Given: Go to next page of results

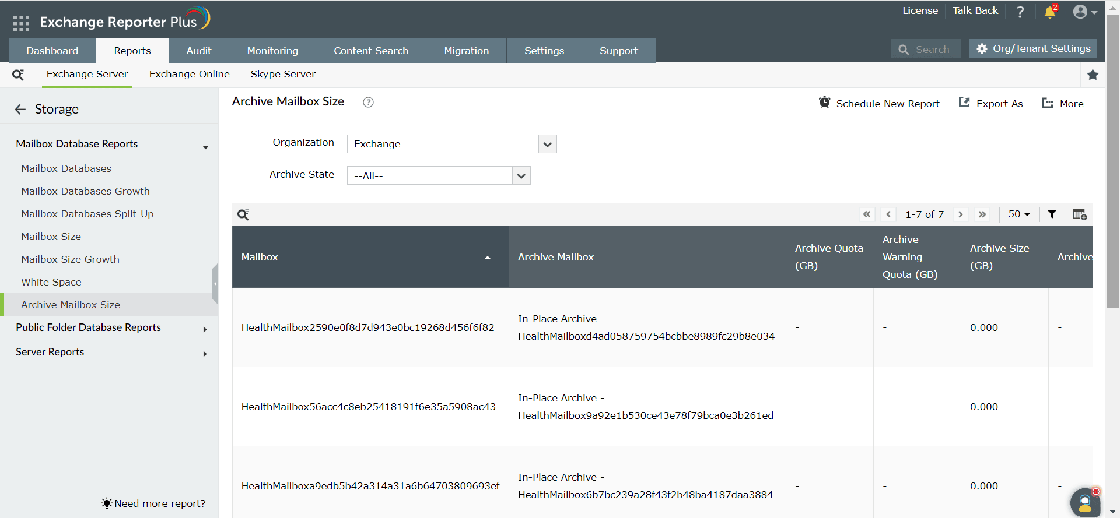Looking at the screenshot, I should (961, 214).
